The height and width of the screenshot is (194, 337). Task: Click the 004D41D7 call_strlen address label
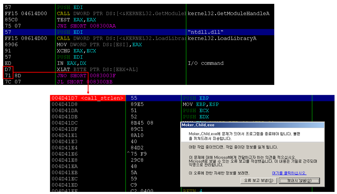(x=87, y=98)
